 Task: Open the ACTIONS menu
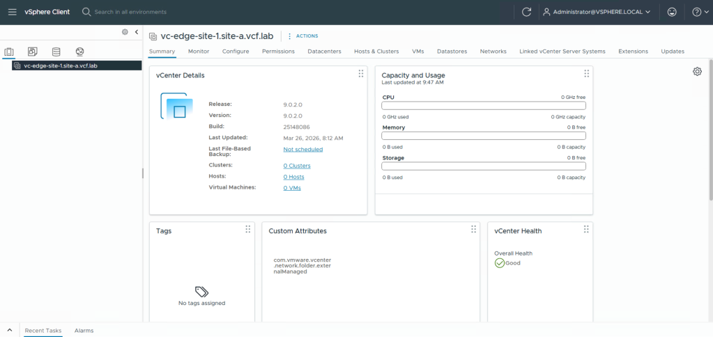(x=303, y=36)
